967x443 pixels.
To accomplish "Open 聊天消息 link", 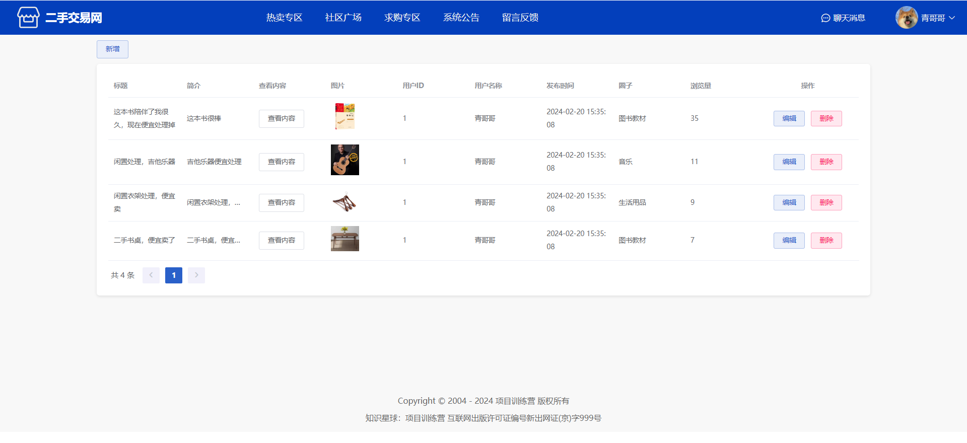I will click(x=849, y=18).
